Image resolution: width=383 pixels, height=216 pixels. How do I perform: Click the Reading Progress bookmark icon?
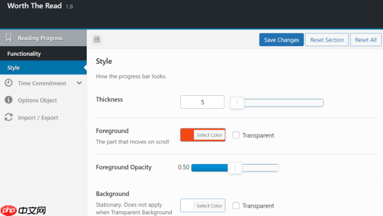coord(8,38)
